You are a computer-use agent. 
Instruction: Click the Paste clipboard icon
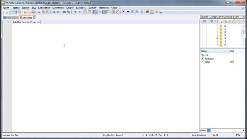tap(48, 12)
